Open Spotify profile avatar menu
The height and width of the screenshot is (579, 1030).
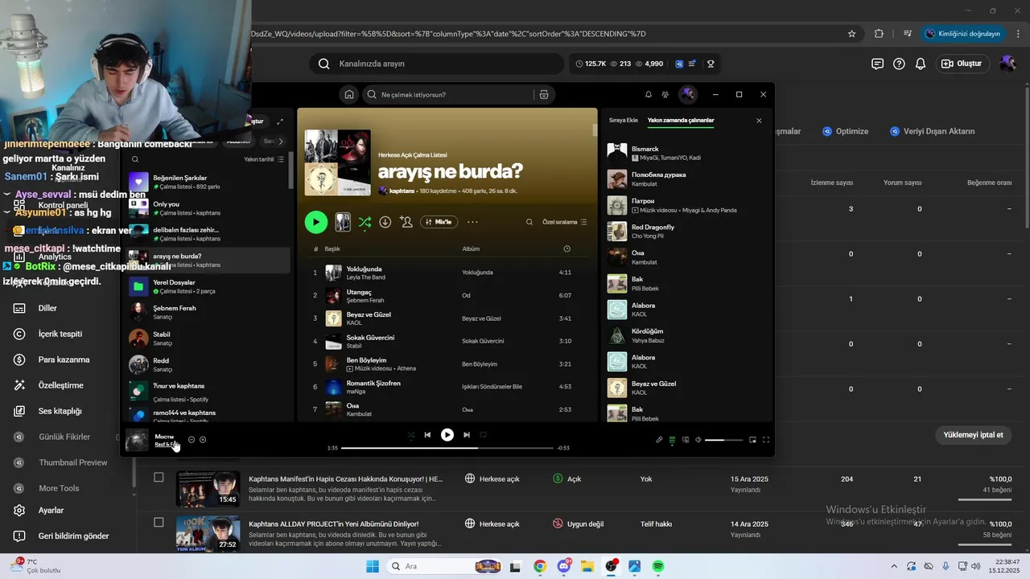tap(687, 94)
